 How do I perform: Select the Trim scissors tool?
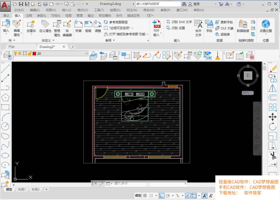click(273, 156)
